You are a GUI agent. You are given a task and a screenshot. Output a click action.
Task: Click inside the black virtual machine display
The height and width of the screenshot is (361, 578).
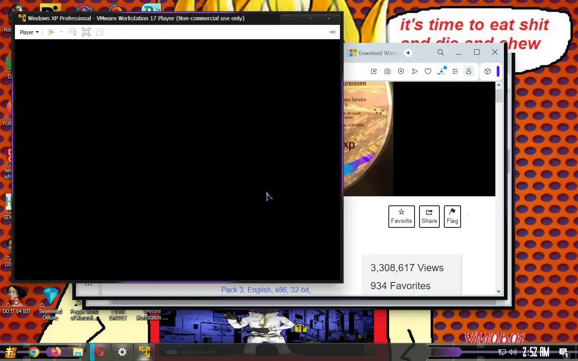pos(177,160)
